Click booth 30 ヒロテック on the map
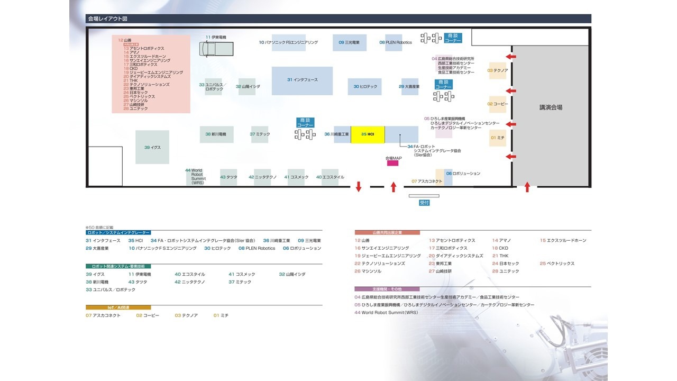The width and height of the screenshot is (677, 381). [365, 86]
